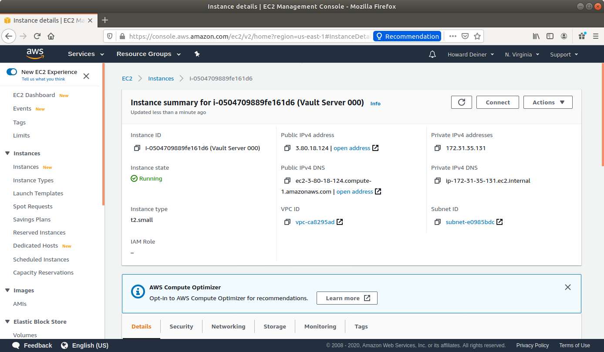Collapse the Images sidebar section

tap(7, 290)
